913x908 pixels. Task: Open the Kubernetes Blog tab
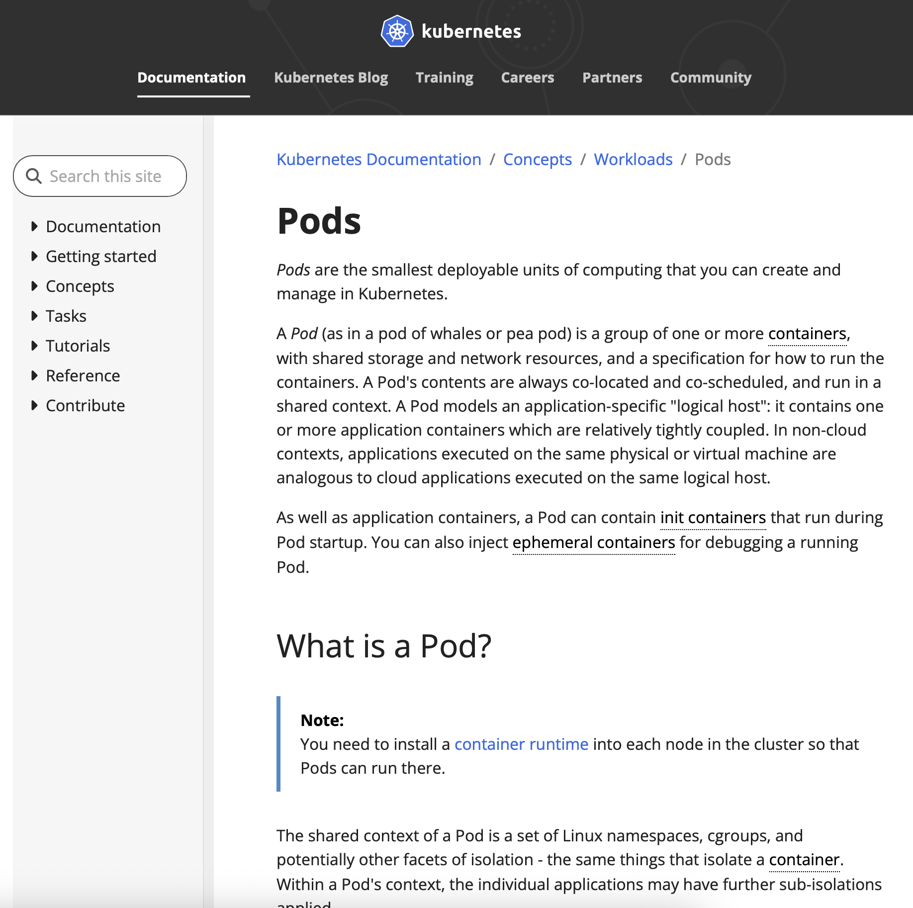[331, 78]
